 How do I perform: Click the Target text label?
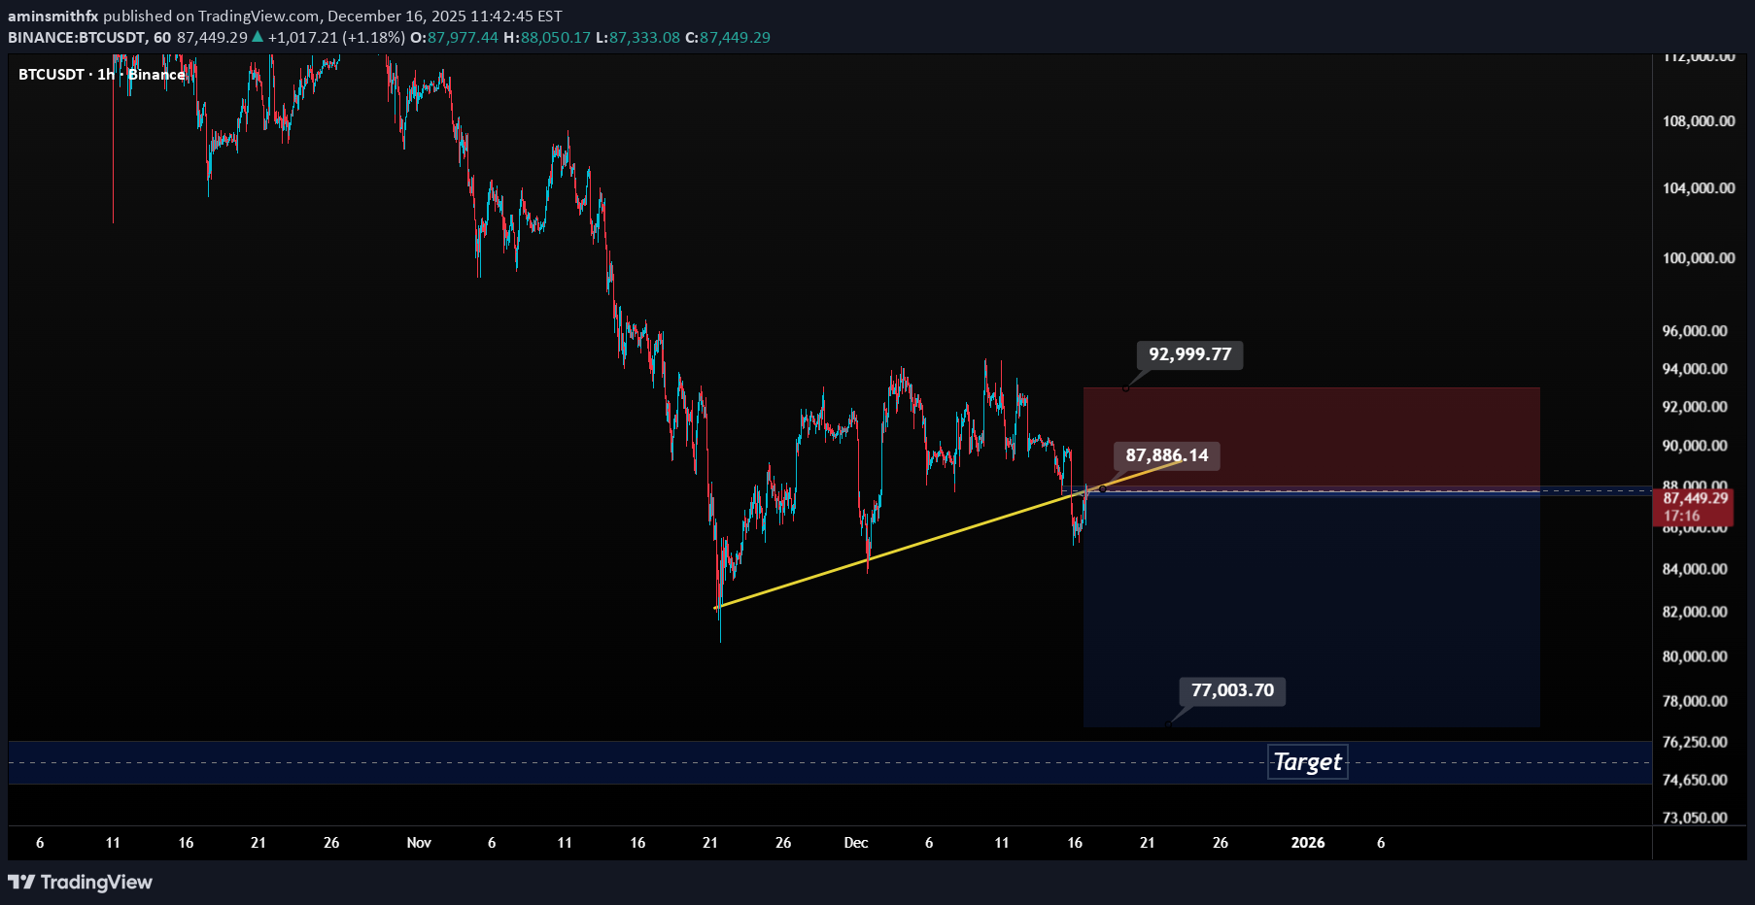click(x=1307, y=762)
